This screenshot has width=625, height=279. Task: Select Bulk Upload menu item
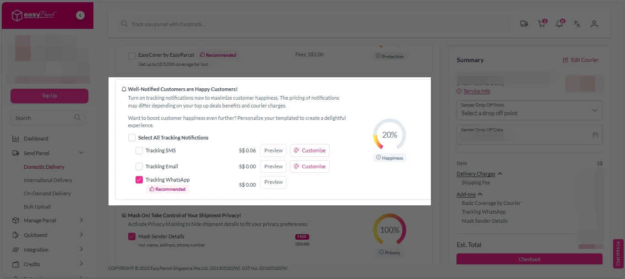pos(37,207)
